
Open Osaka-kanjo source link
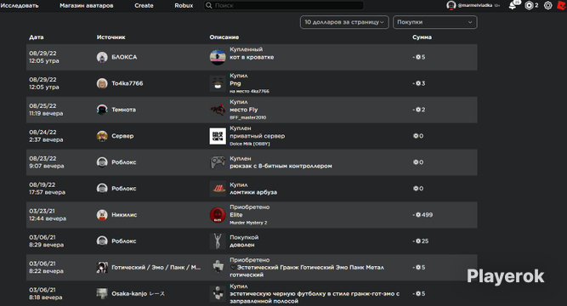[138, 294]
